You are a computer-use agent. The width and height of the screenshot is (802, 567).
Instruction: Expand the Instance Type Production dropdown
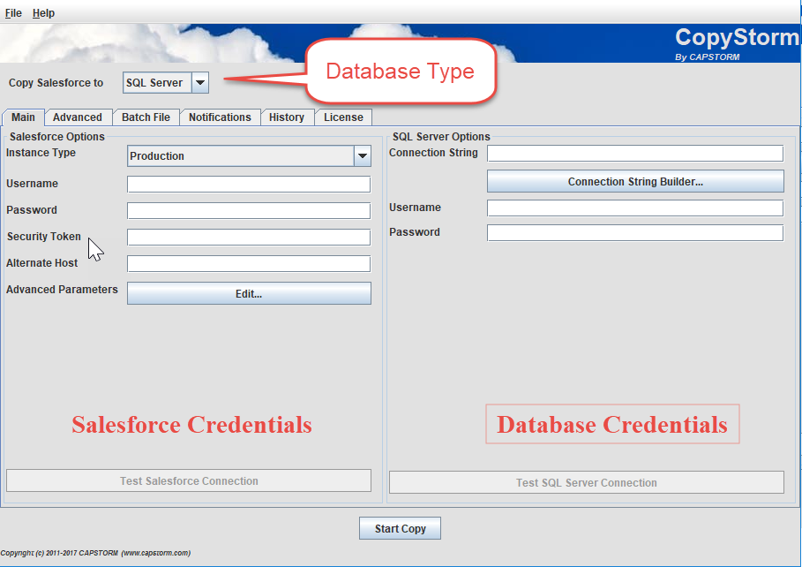pos(249,156)
